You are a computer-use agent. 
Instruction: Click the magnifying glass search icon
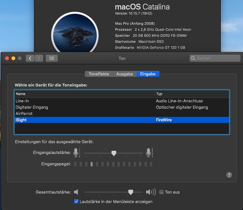[193, 58]
